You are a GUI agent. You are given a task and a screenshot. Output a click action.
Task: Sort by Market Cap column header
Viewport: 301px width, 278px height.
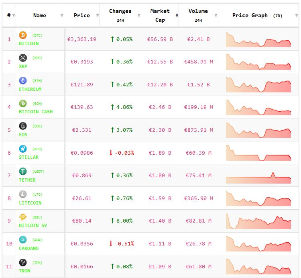(x=160, y=15)
